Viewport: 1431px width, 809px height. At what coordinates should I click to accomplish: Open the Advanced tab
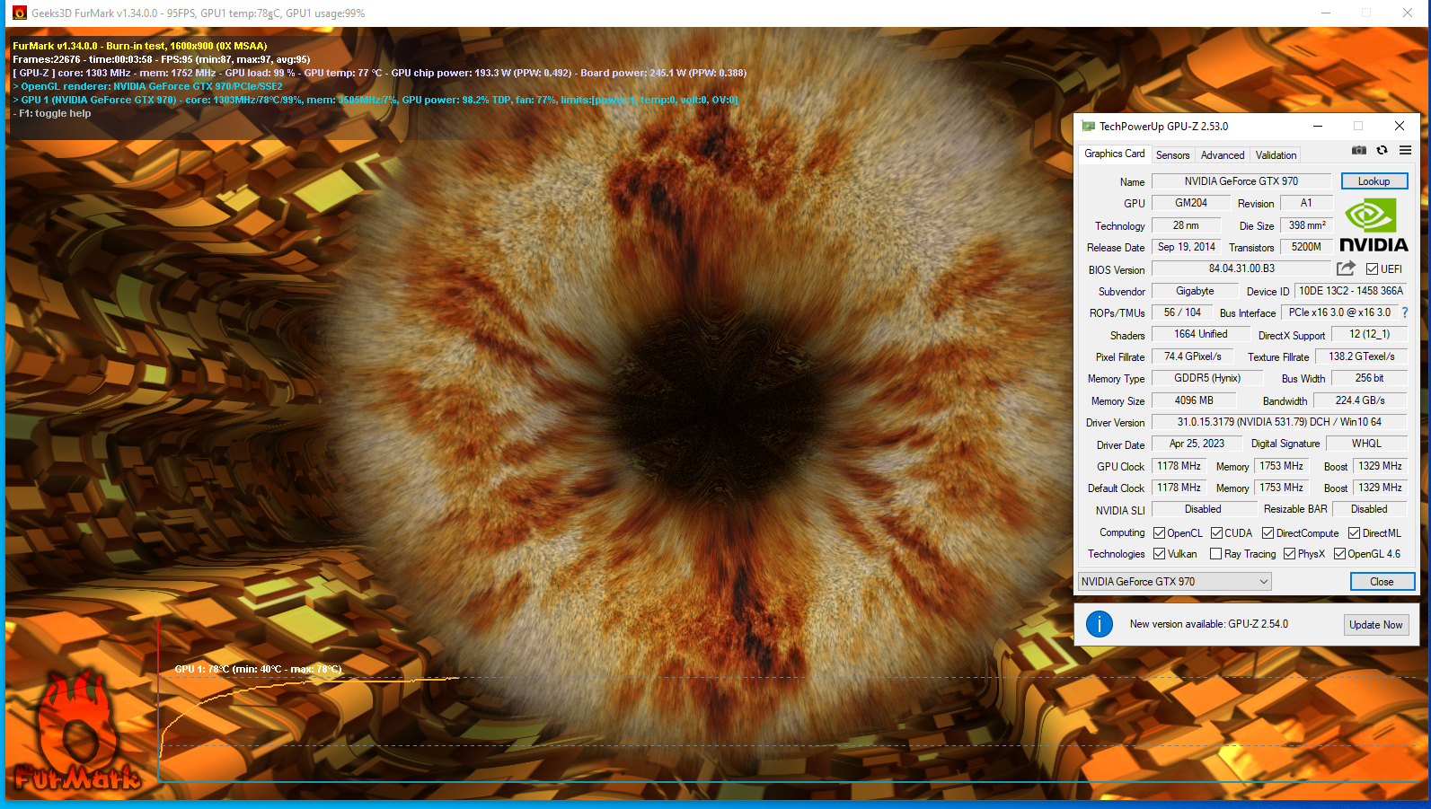point(1223,155)
